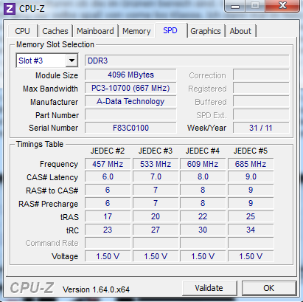The height and width of the screenshot is (302, 303).
Task: Click the RAS# to CAS# label
Action: 52,191
